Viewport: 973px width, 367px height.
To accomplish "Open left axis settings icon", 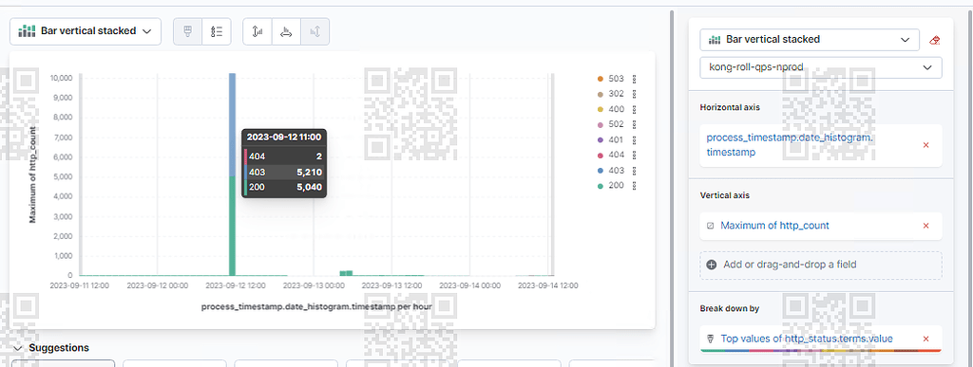I will 258,31.
